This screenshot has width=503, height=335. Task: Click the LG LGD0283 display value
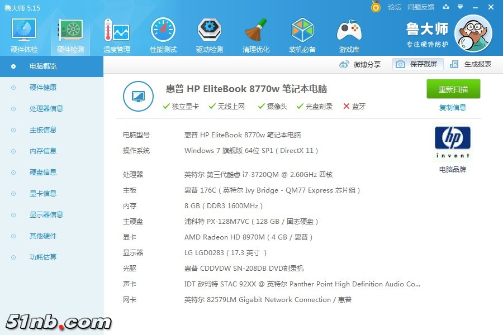click(x=226, y=253)
